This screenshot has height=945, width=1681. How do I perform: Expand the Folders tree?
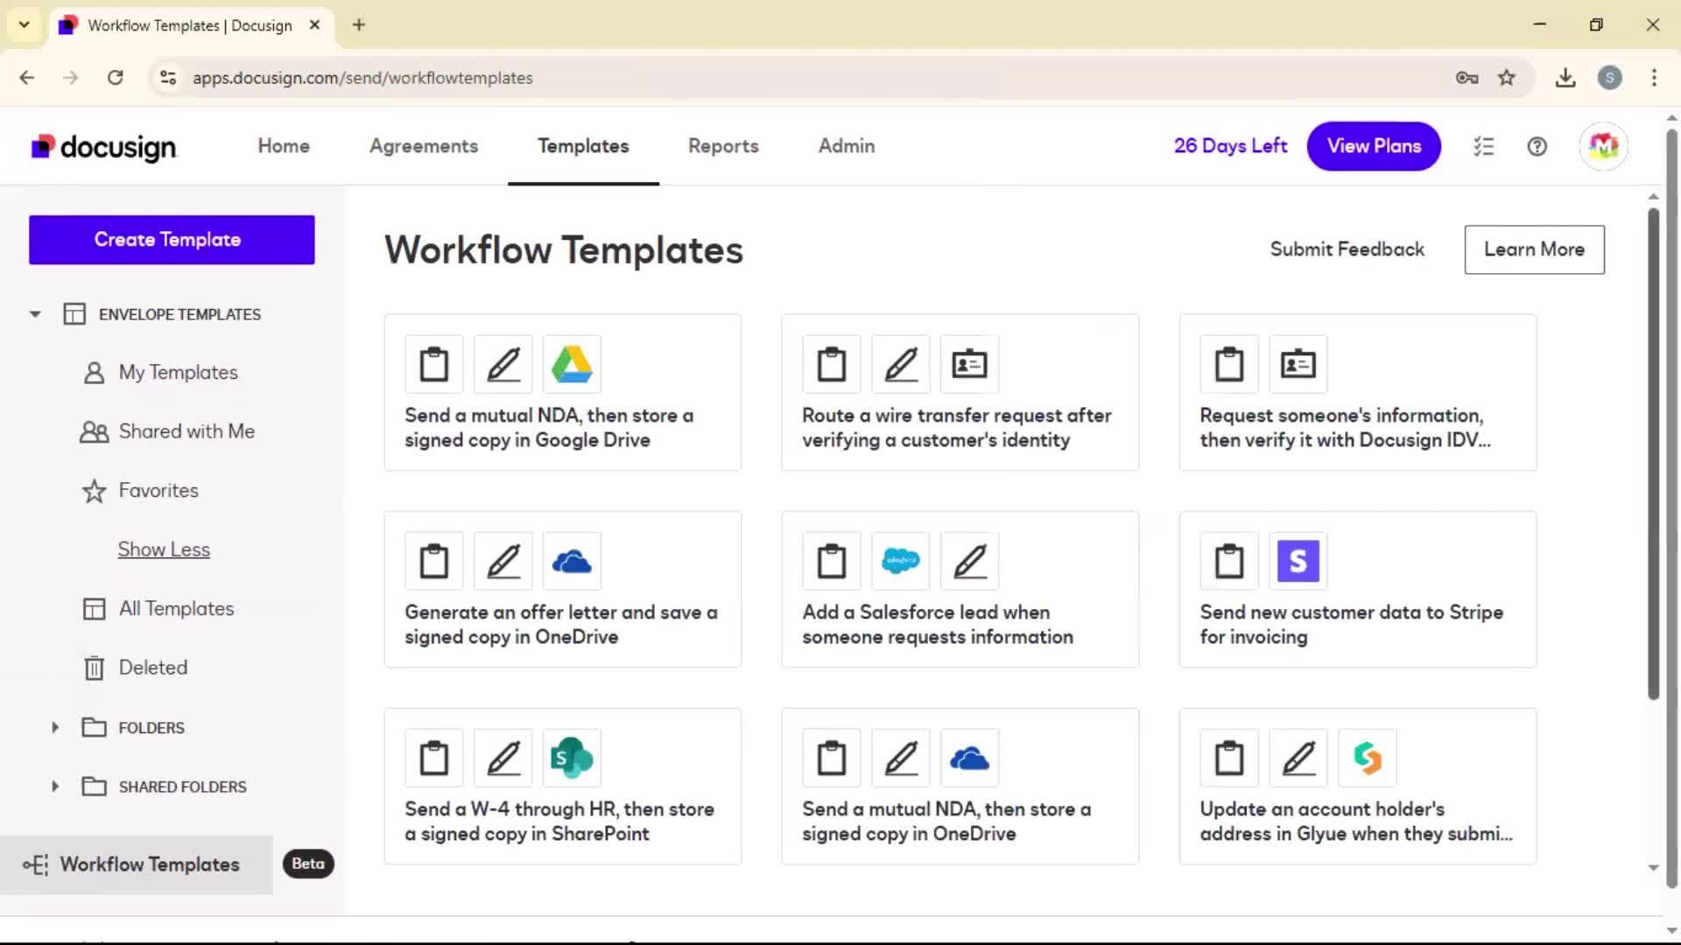point(55,727)
